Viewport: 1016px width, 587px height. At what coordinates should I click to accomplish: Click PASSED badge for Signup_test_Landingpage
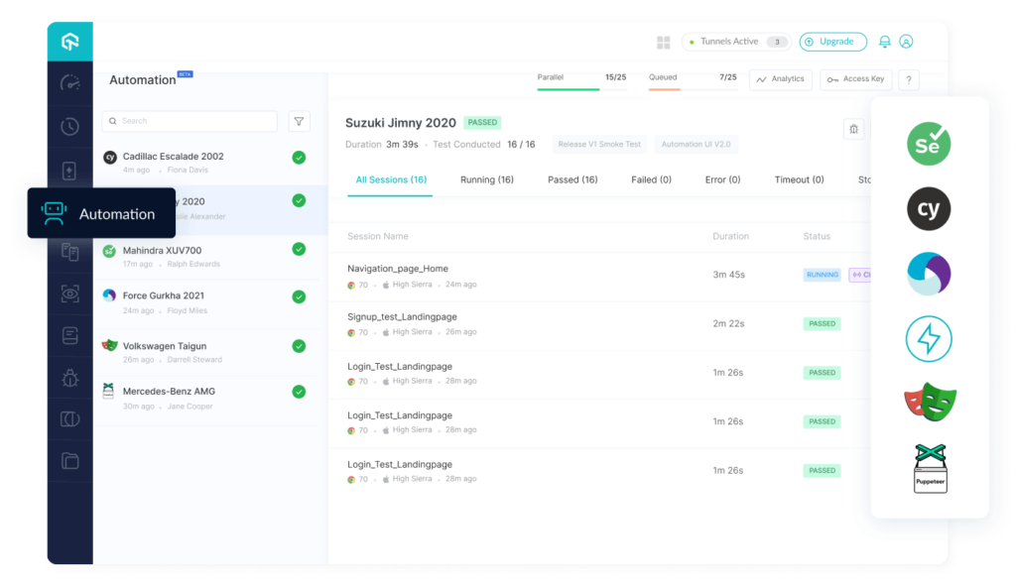[822, 323]
